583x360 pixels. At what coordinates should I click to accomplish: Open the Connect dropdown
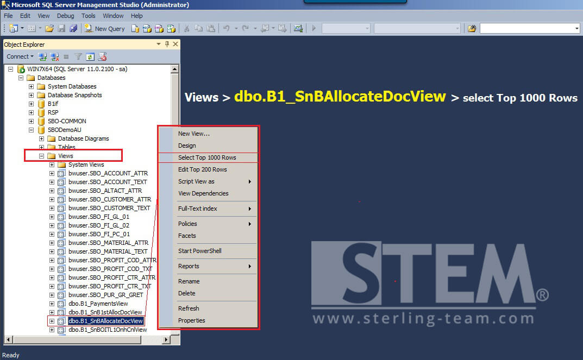[x=20, y=56]
